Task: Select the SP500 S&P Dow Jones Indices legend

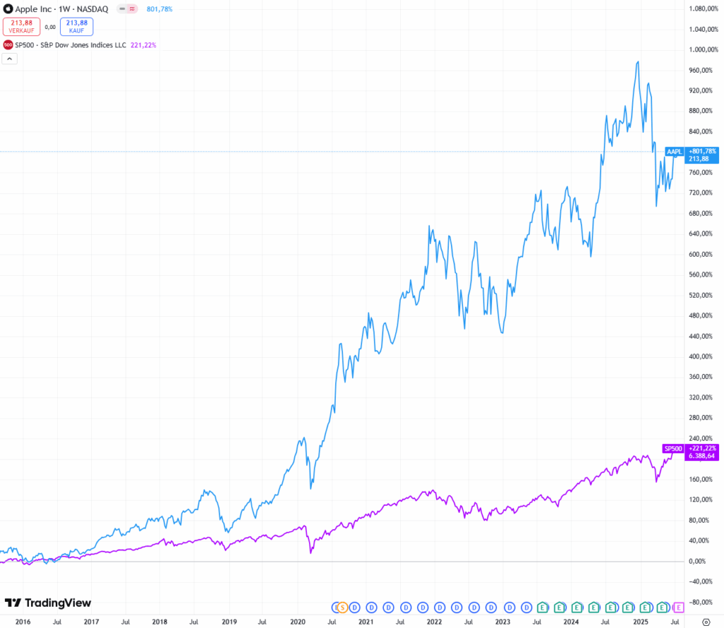Action: point(71,45)
